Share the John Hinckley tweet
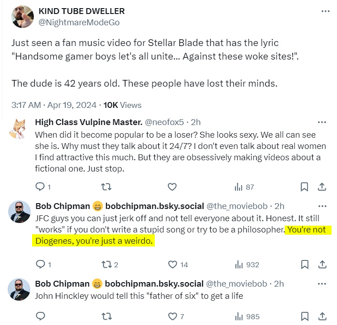This screenshot has height=325, width=337. [x=322, y=316]
